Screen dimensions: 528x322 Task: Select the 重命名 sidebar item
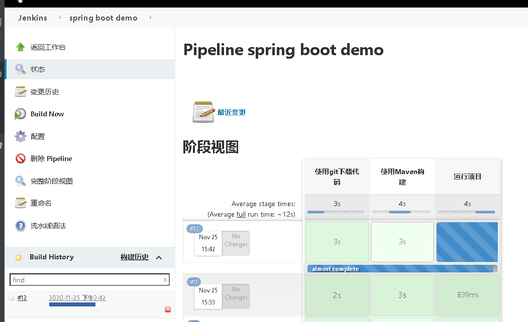pos(41,203)
